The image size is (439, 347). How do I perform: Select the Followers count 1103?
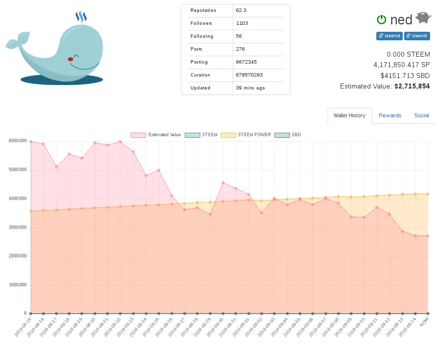click(242, 23)
